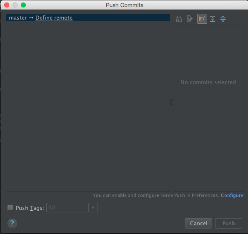Click the Cancel button
This screenshot has height=234, width=248.
[x=198, y=223]
